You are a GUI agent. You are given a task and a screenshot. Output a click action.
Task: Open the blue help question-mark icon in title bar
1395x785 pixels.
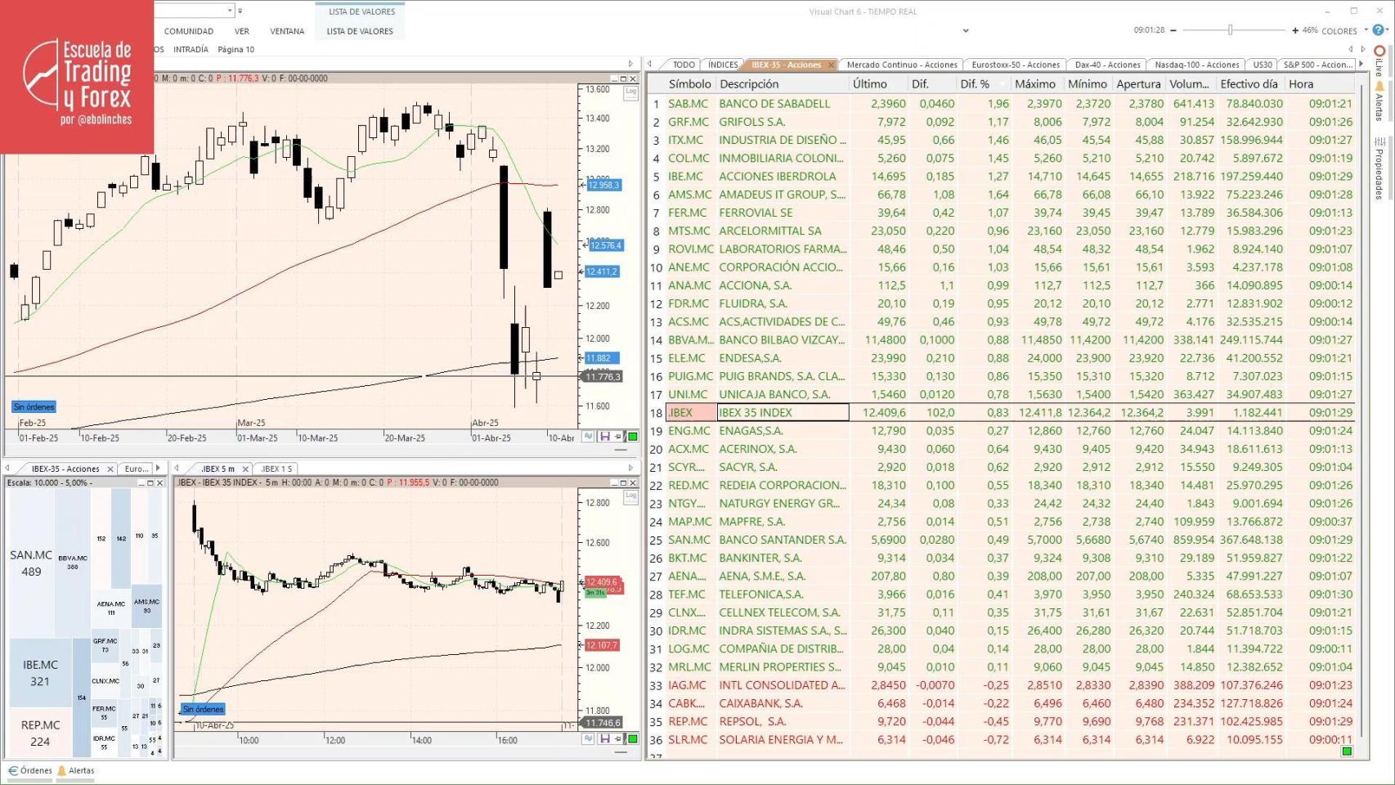1377,30
